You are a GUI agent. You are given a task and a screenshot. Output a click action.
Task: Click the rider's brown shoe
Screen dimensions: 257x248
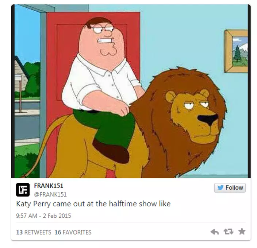[x=111, y=151]
